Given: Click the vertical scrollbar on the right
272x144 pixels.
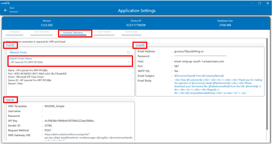Looking at the screenshot, I should 267,84.
